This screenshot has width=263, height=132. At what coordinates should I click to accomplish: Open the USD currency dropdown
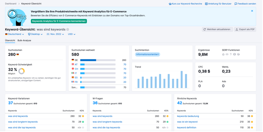coord(72,34)
